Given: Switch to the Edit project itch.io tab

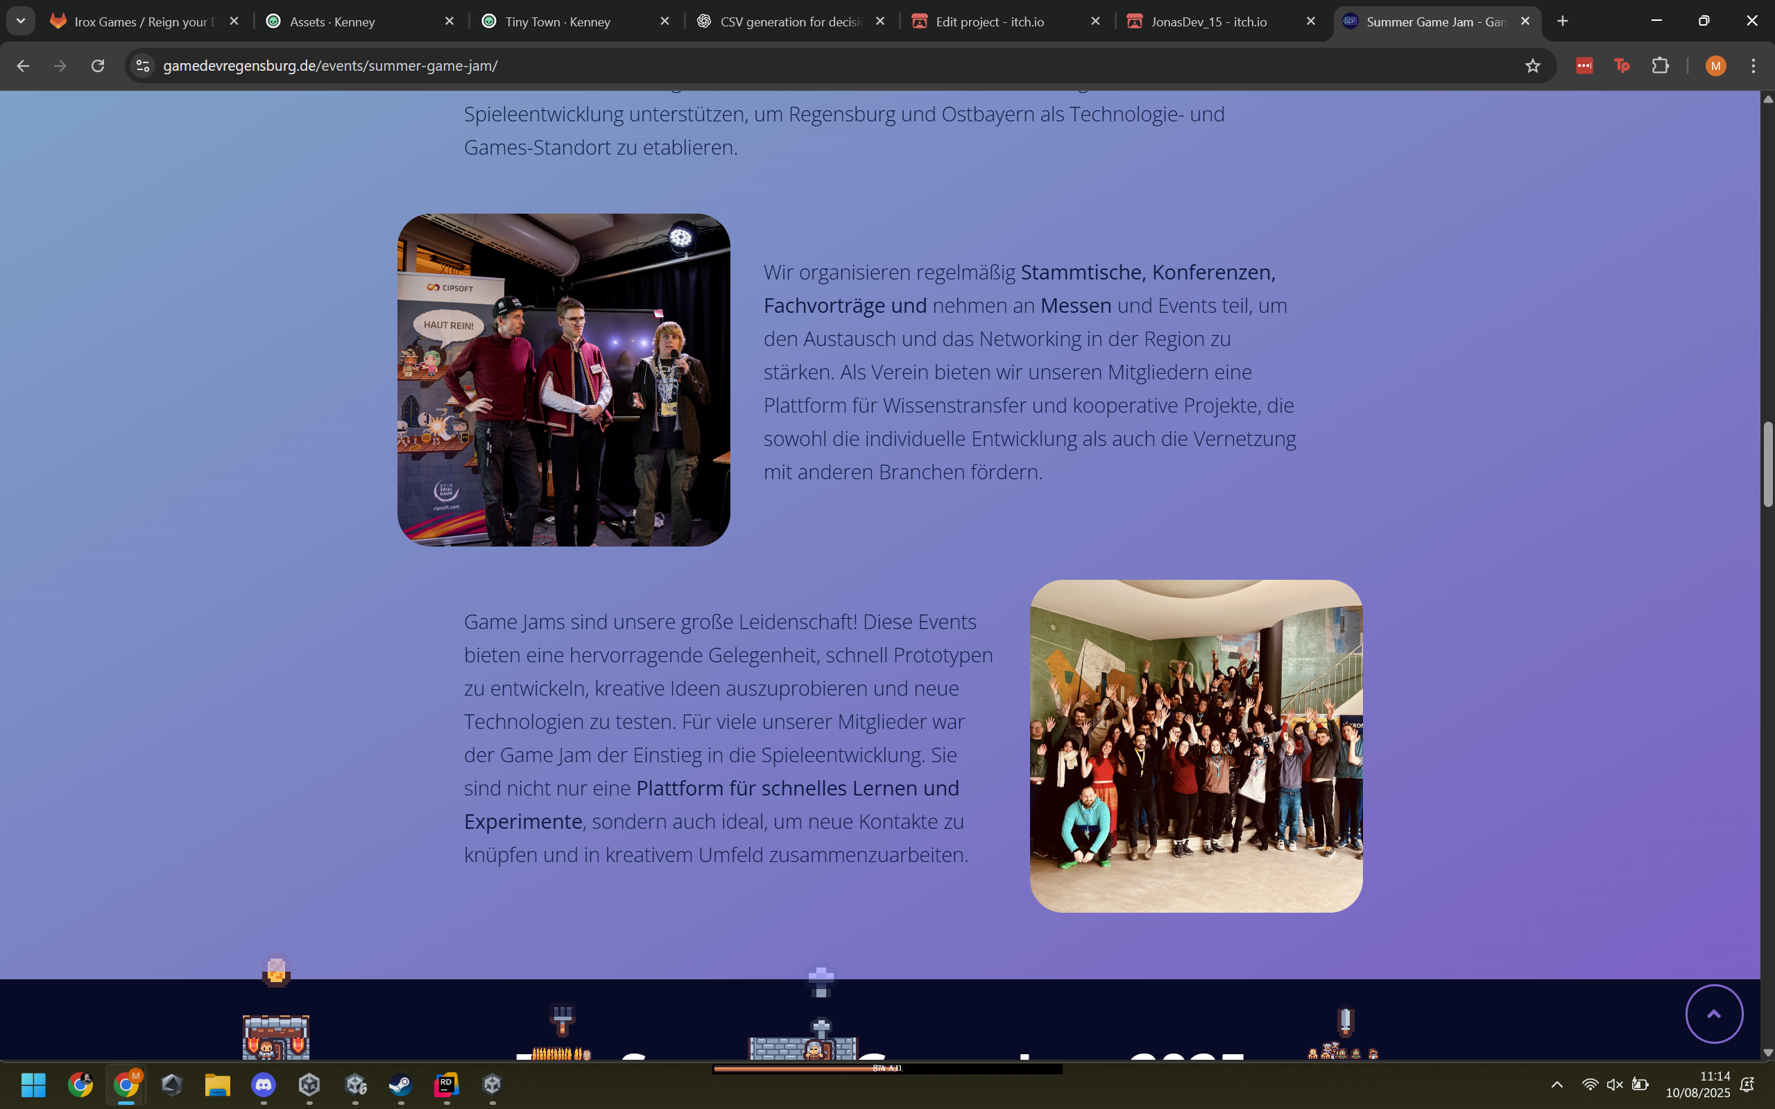Looking at the screenshot, I should pyautogui.click(x=989, y=22).
